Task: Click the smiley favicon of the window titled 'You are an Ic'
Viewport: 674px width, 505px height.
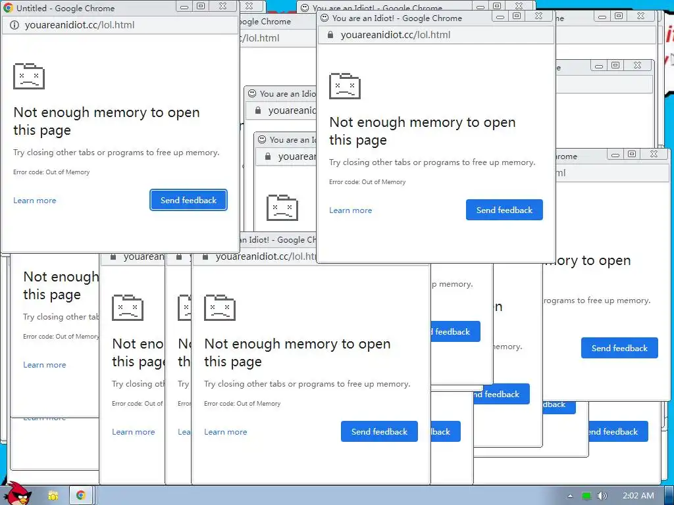Action: (x=262, y=139)
